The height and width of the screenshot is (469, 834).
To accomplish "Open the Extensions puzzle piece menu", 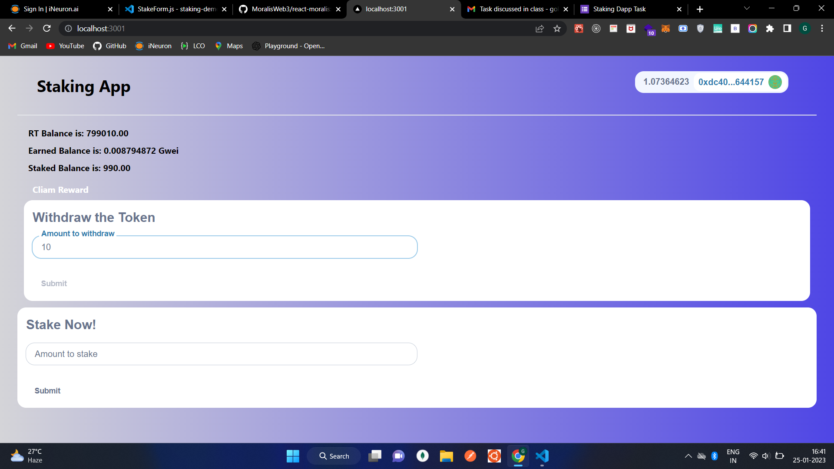I will [770, 29].
